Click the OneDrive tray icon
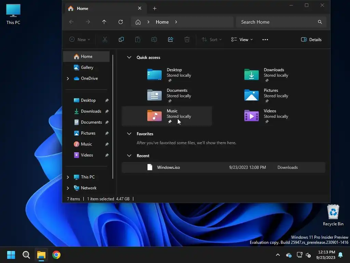This screenshot has height=263, width=350. (x=288, y=255)
